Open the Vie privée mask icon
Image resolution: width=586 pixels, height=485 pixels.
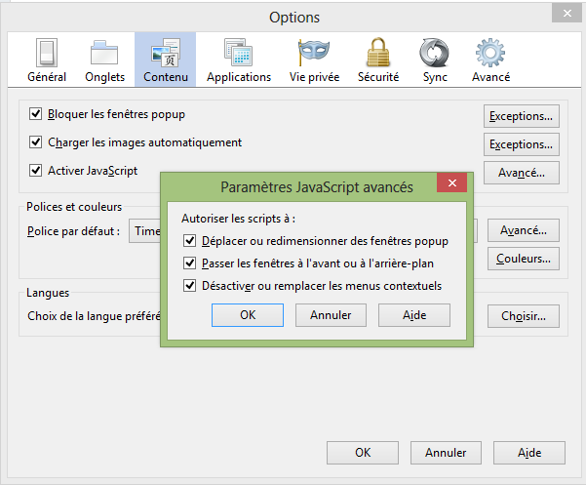[314, 52]
